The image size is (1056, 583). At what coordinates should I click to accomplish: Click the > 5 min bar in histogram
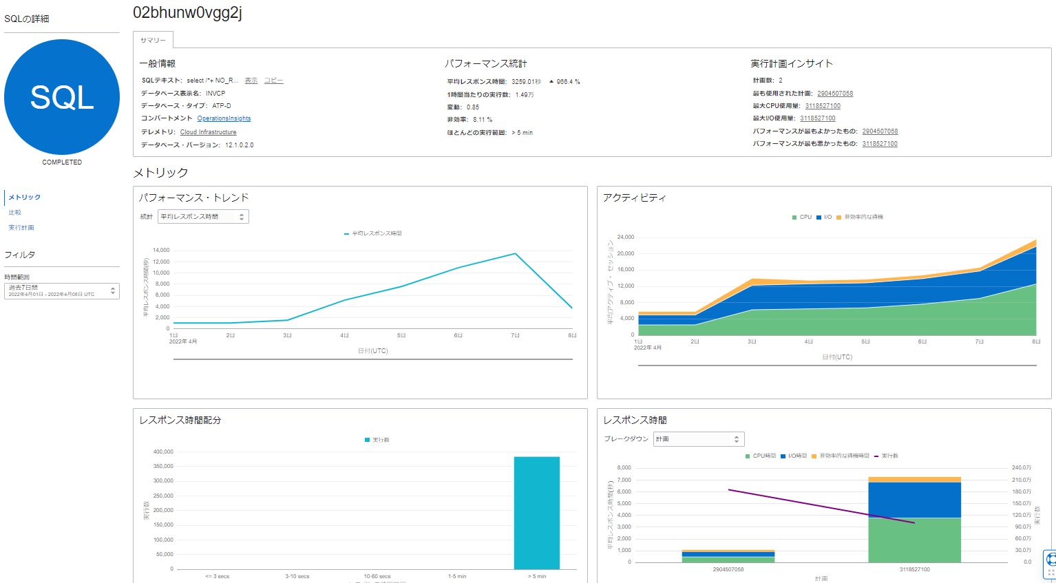coord(536,513)
